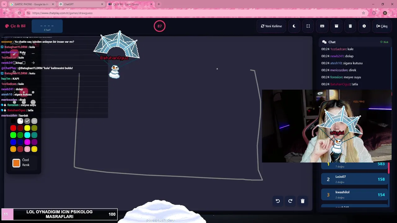Select the lime green color swatch

pyautogui.click(x=13, y=135)
